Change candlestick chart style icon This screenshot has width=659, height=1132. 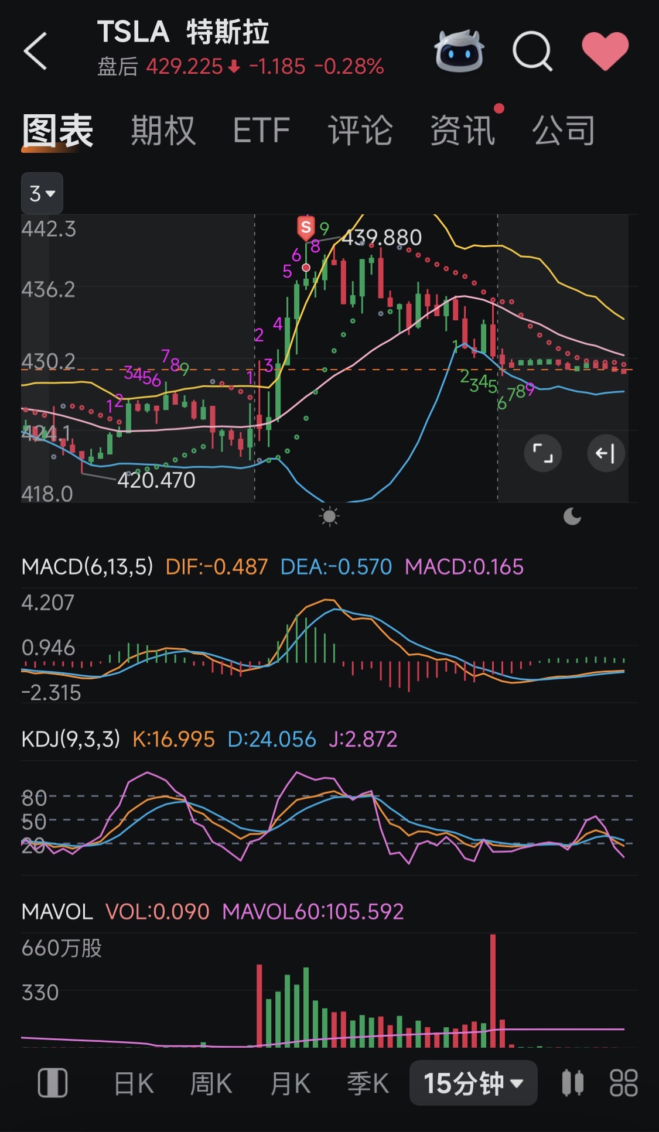573,1083
